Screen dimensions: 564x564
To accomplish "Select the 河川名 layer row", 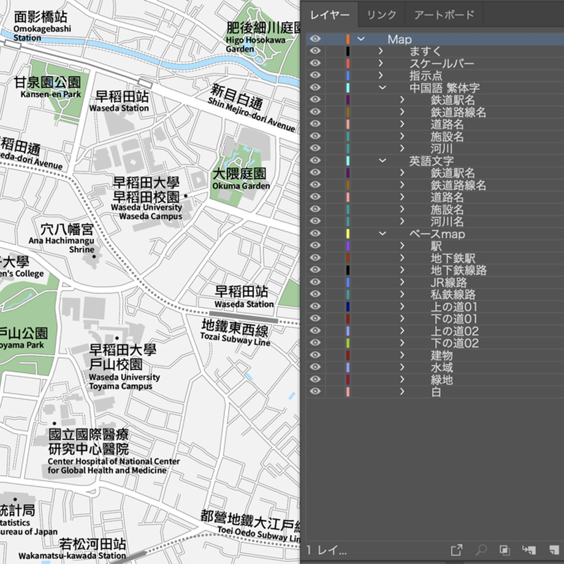I will pos(435,221).
